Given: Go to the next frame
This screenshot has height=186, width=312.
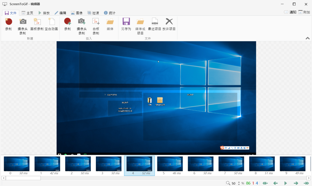Looking at the screenshot, I should pyautogui.click(x=296, y=183).
